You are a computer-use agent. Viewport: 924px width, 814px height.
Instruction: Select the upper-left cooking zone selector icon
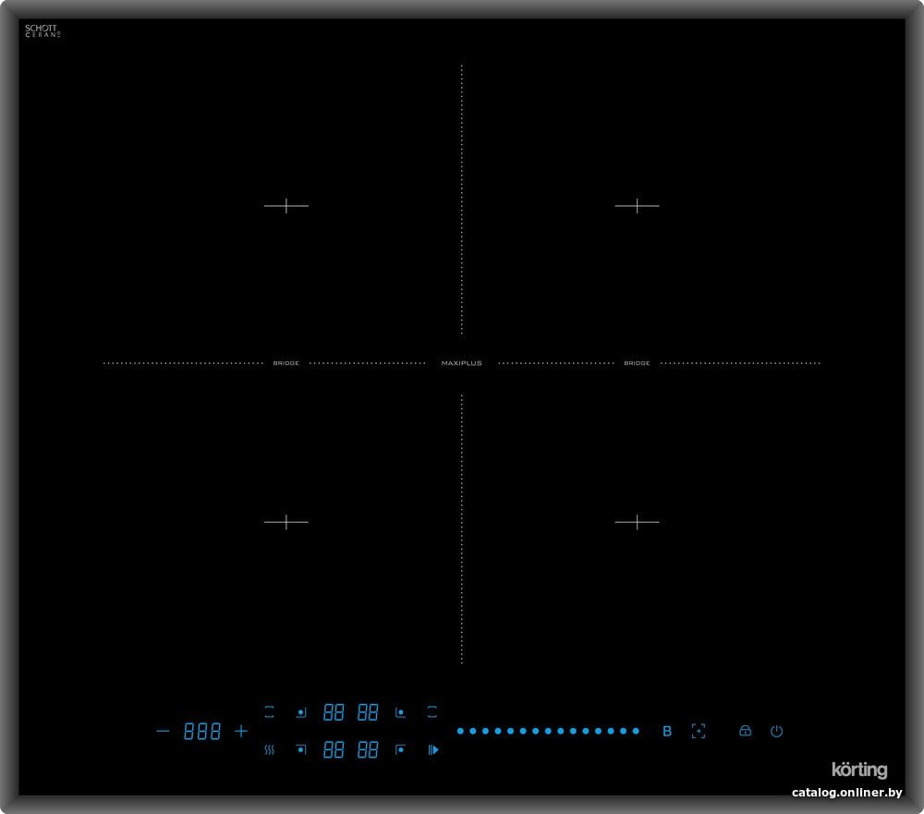(300, 712)
